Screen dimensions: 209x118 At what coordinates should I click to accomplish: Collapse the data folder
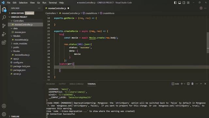click(15, 29)
